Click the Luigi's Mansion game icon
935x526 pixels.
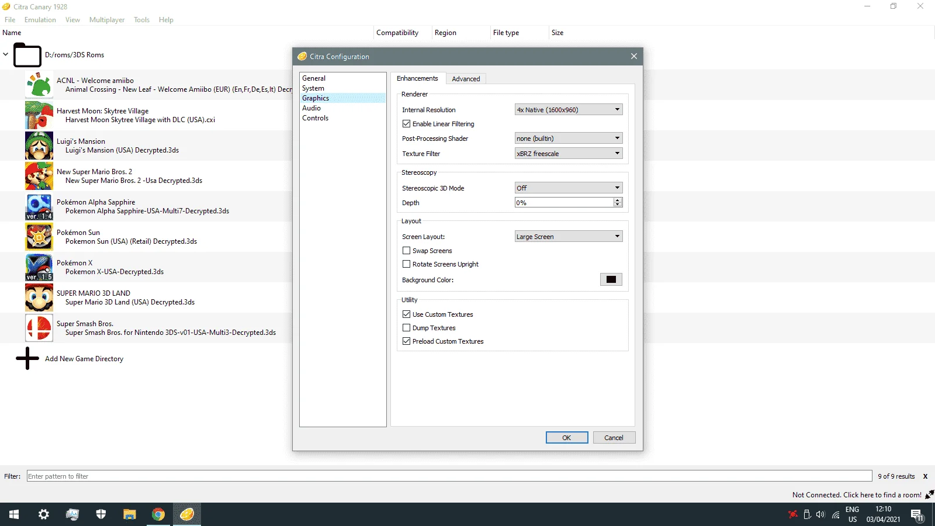pos(39,146)
